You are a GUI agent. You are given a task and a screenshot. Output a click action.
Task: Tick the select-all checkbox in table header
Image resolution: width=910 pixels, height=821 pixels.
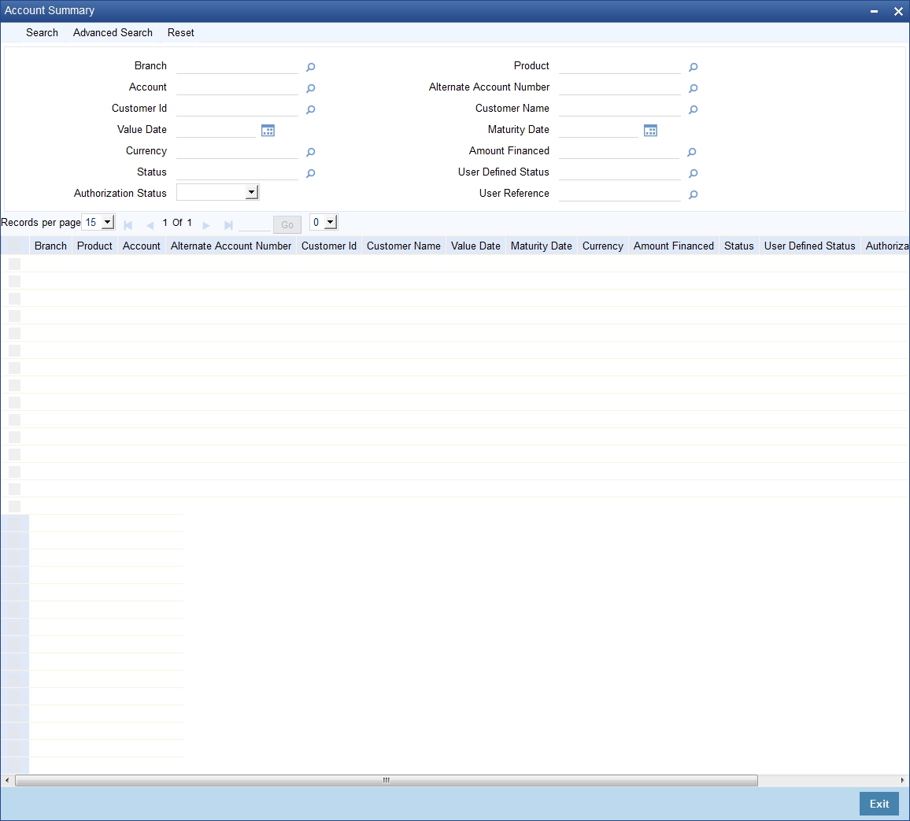point(14,246)
